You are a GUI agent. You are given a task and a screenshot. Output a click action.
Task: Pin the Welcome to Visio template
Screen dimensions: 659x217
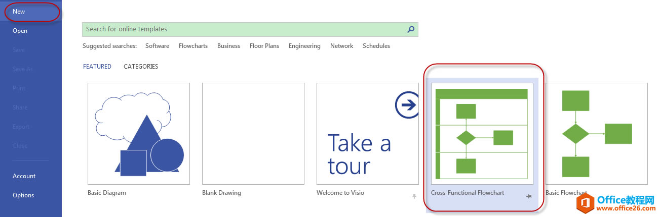pos(414,196)
